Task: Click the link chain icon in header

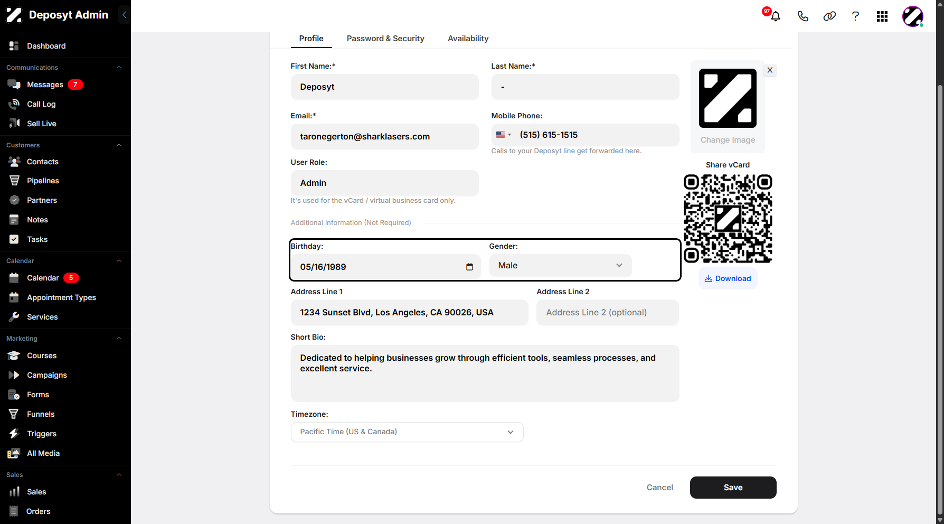Action: 829,16
